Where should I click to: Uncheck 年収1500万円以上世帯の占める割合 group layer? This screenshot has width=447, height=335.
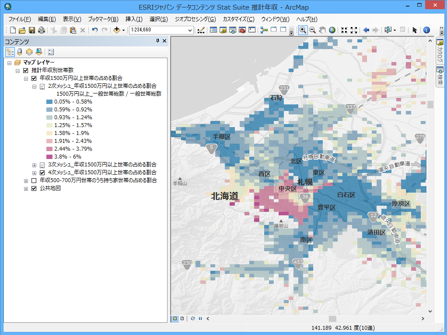[x=34, y=78]
